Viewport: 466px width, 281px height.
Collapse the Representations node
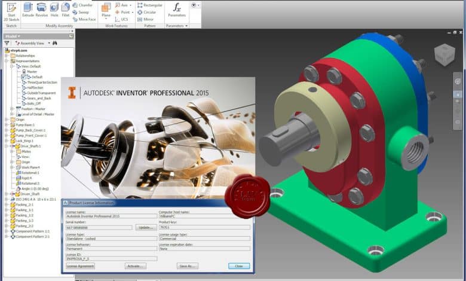pos(7,61)
